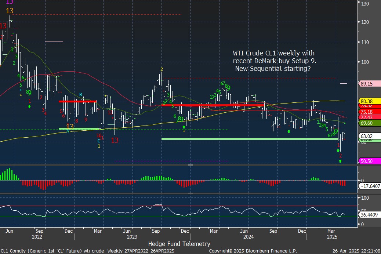Click the 120 tick on price axis
381x254 pixels.
pos(365,22)
